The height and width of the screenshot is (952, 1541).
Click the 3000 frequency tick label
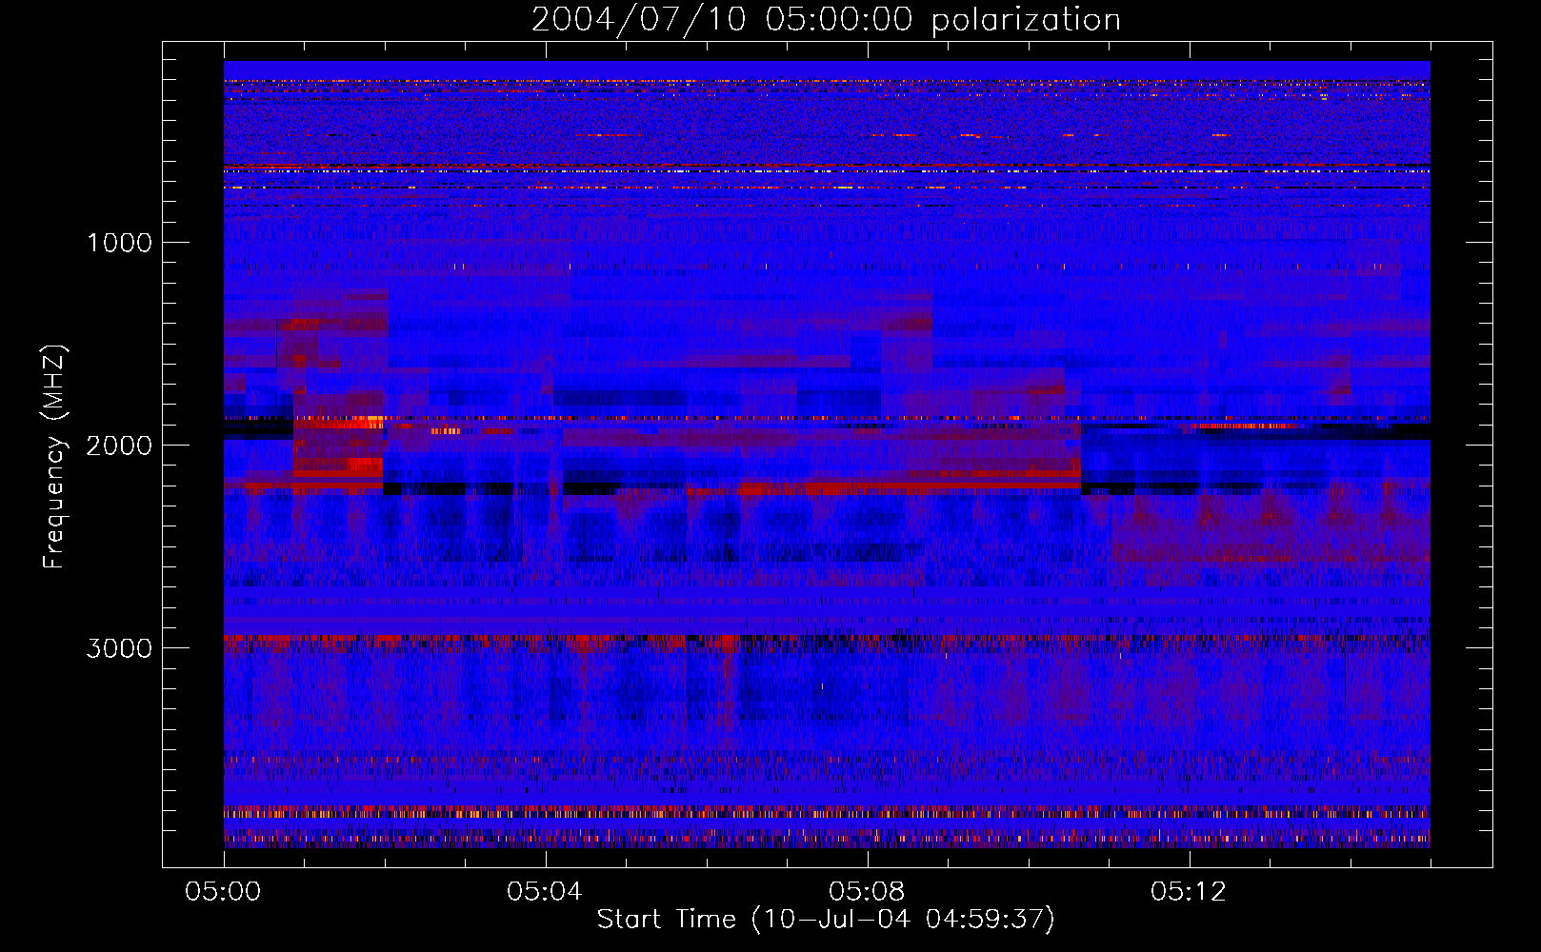click(x=119, y=648)
